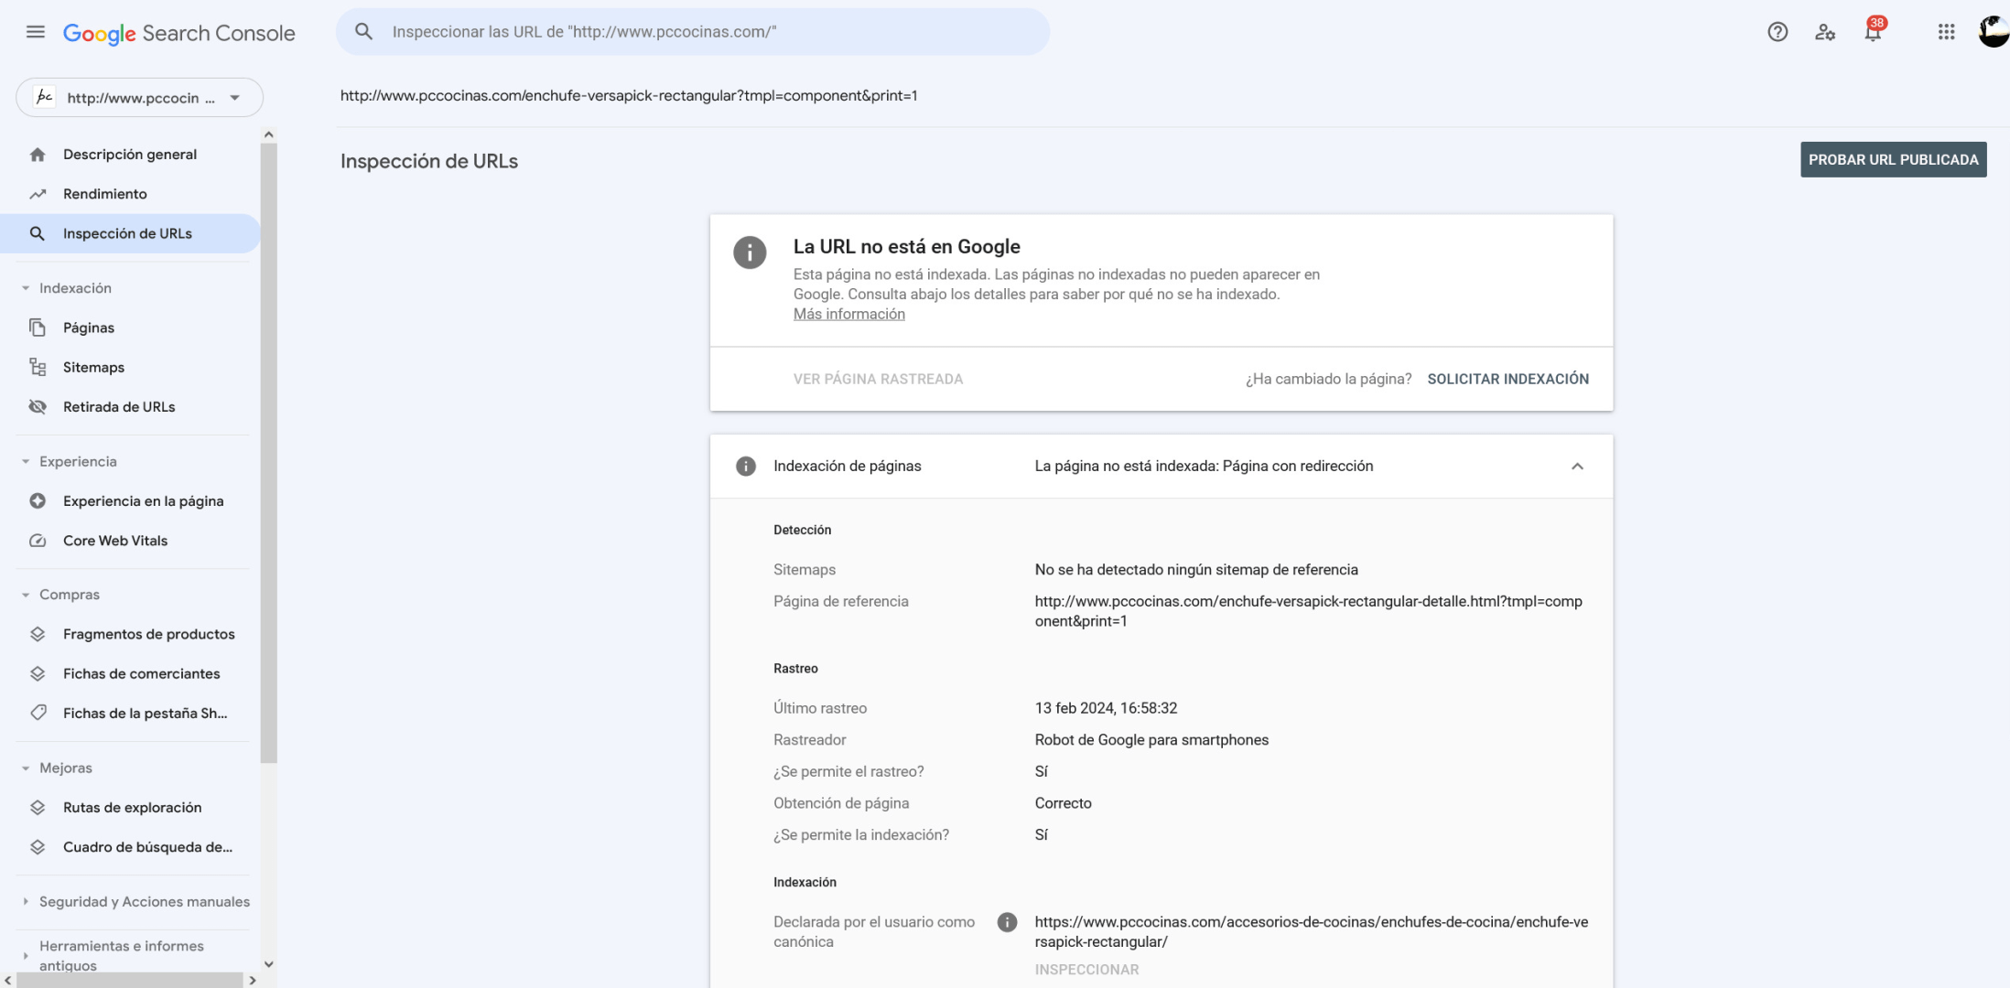2010x988 pixels.
Task: Click the trend icon next to Rendimiento
Action: [38, 194]
